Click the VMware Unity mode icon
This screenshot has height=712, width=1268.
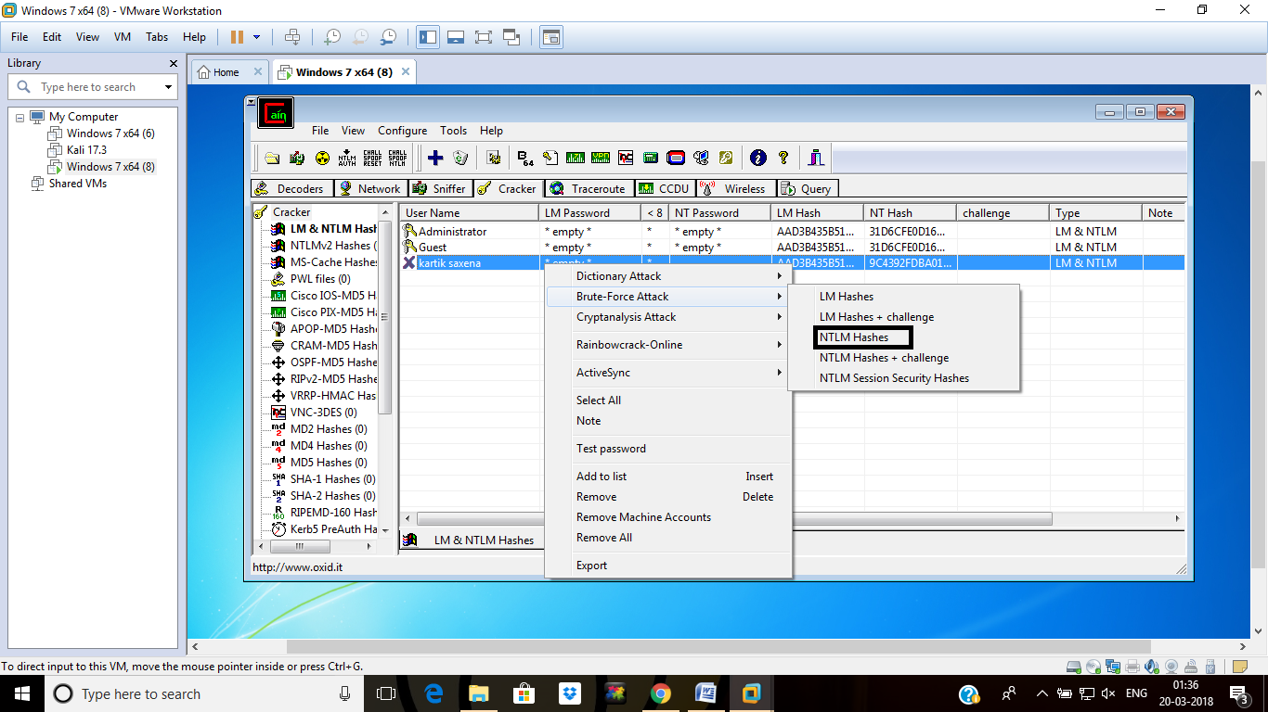coord(511,37)
